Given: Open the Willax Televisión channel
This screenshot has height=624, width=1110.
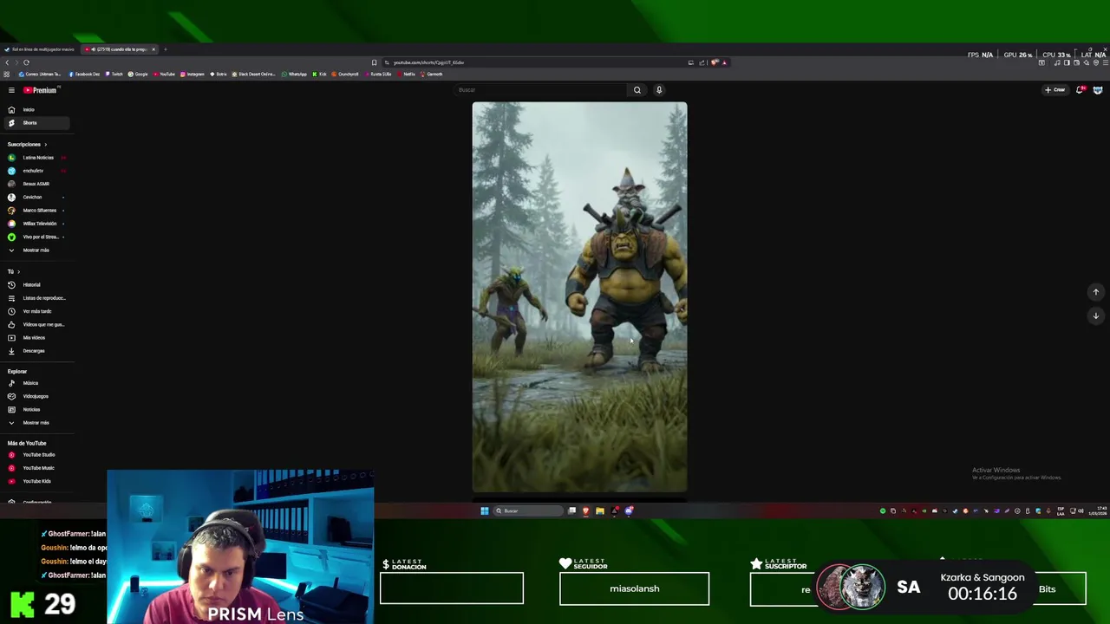Looking at the screenshot, I should (36, 224).
